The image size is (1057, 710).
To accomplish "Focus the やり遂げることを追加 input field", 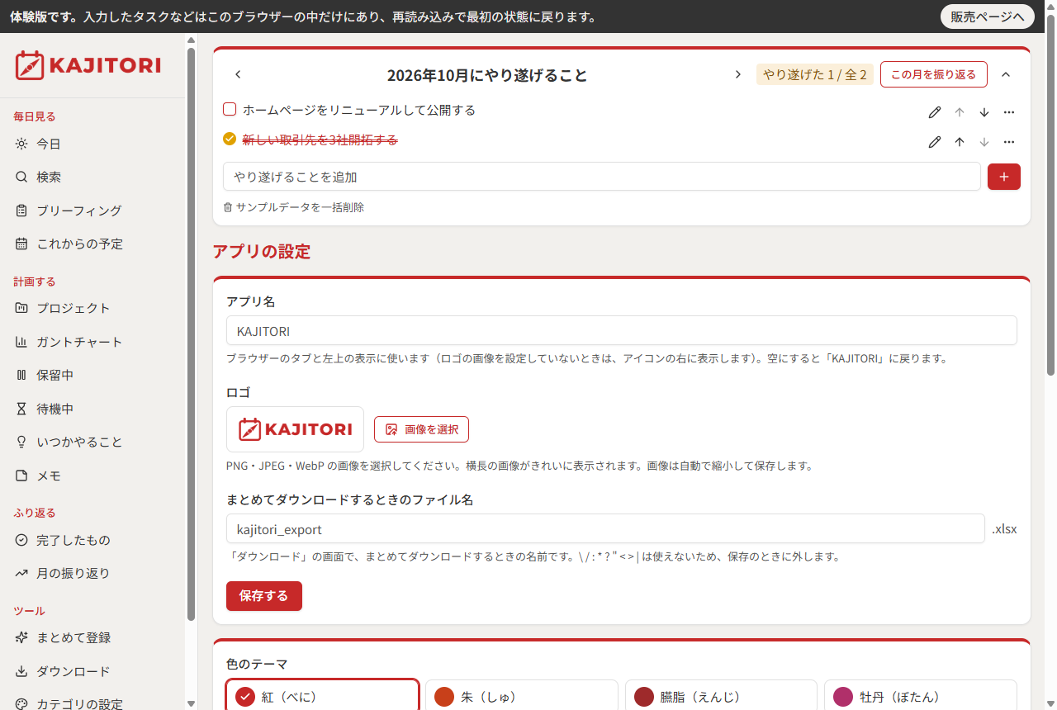I will click(x=602, y=177).
